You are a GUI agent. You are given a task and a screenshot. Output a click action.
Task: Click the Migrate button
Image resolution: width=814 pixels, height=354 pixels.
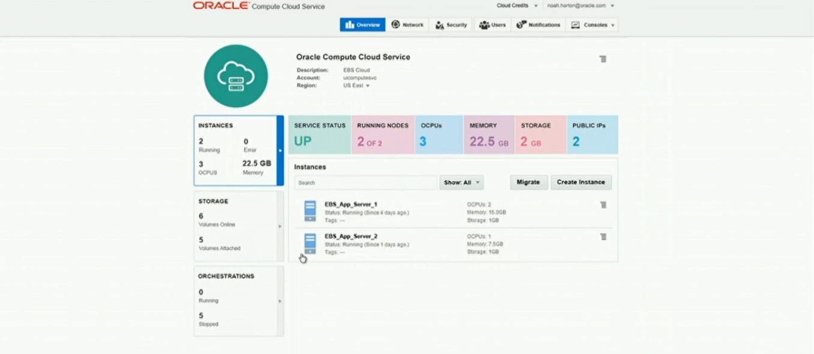[529, 182]
